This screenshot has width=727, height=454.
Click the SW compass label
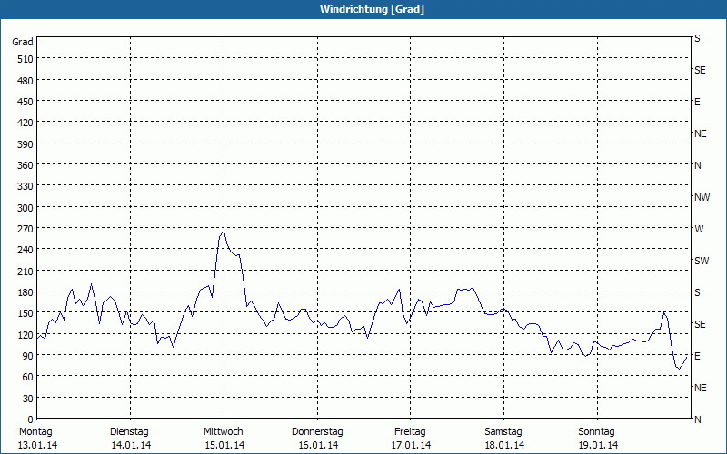(701, 261)
